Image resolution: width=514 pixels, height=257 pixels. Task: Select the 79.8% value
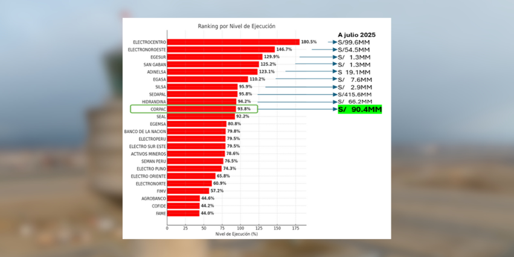click(x=233, y=131)
